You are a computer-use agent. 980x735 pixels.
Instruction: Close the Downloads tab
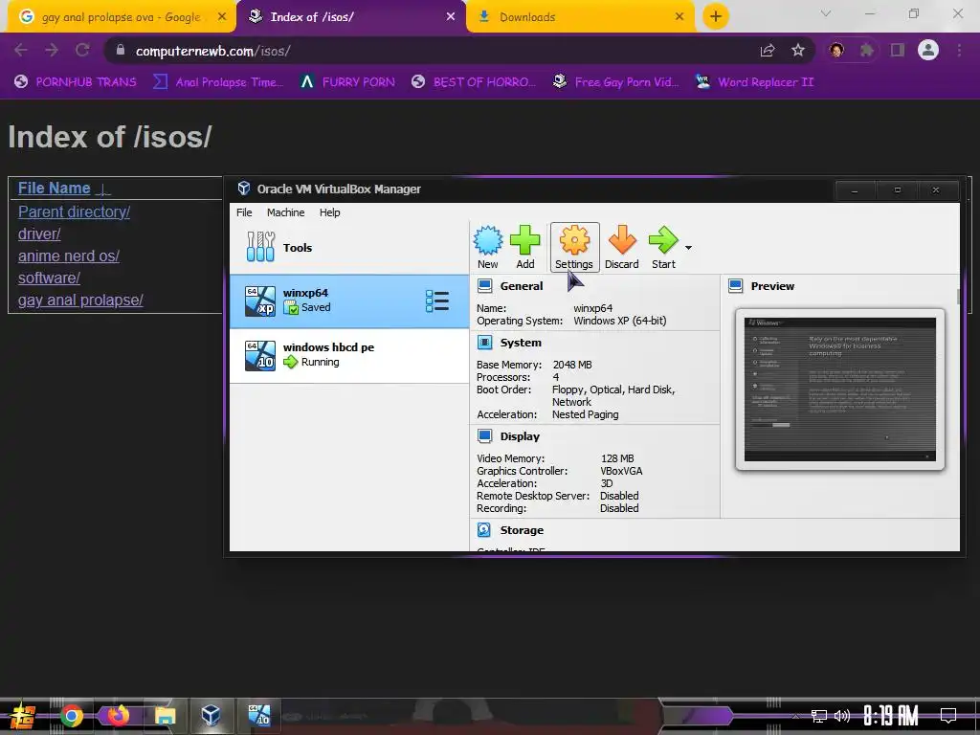tap(679, 17)
